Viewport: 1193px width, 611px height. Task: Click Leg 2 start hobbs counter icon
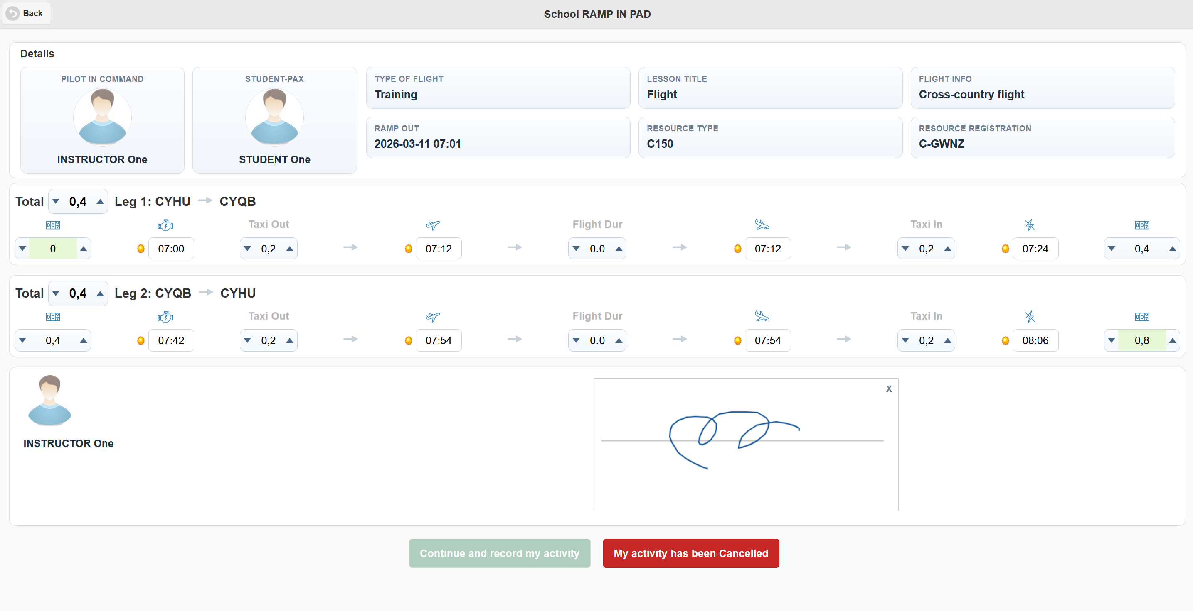(x=53, y=317)
